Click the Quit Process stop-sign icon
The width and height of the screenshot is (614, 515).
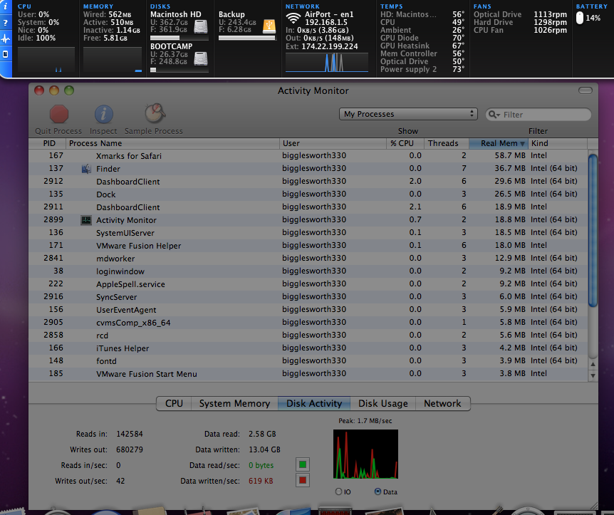[59, 115]
